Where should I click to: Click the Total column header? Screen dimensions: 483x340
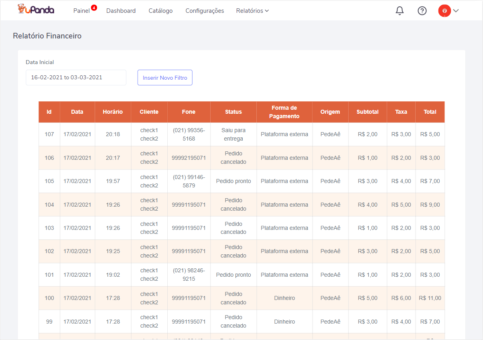click(430, 112)
